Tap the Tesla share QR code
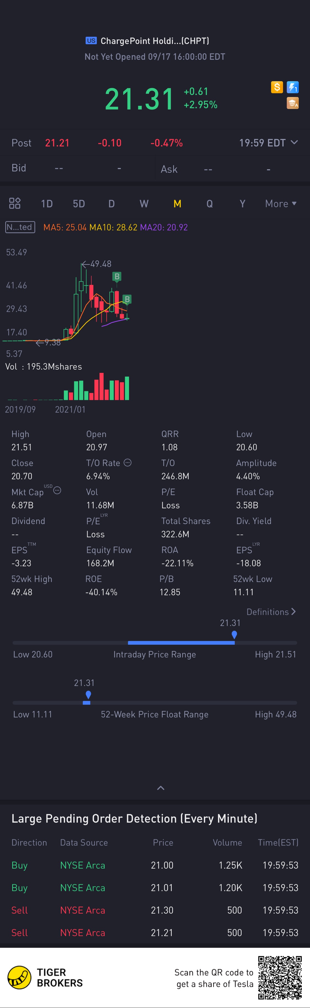 coord(280,977)
